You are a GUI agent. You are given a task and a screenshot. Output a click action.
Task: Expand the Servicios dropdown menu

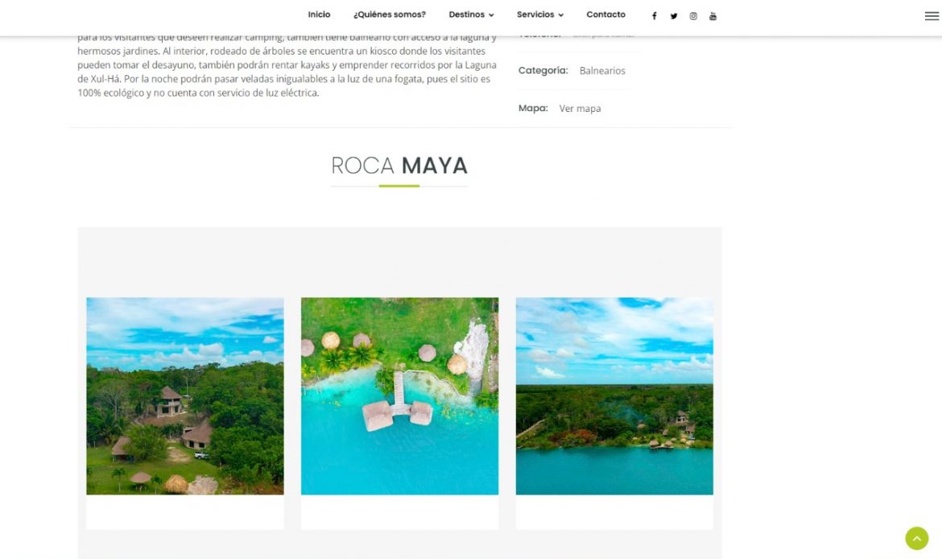pos(540,14)
